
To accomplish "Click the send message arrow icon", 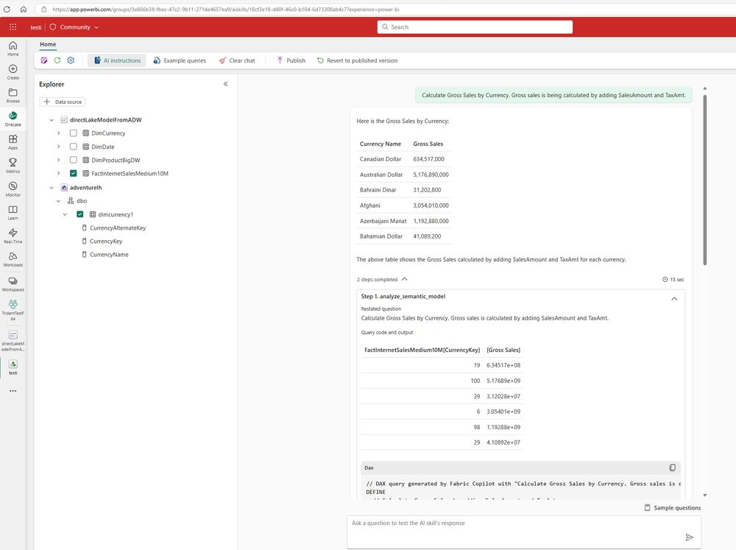I will (x=689, y=537).
